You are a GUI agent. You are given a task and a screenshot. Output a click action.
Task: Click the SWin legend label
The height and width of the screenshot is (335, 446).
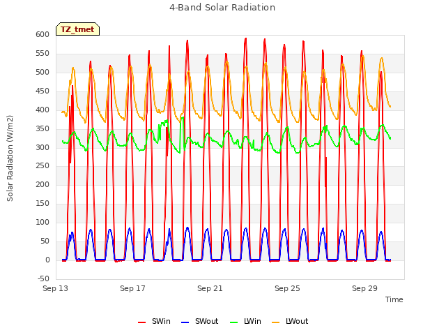161,321
